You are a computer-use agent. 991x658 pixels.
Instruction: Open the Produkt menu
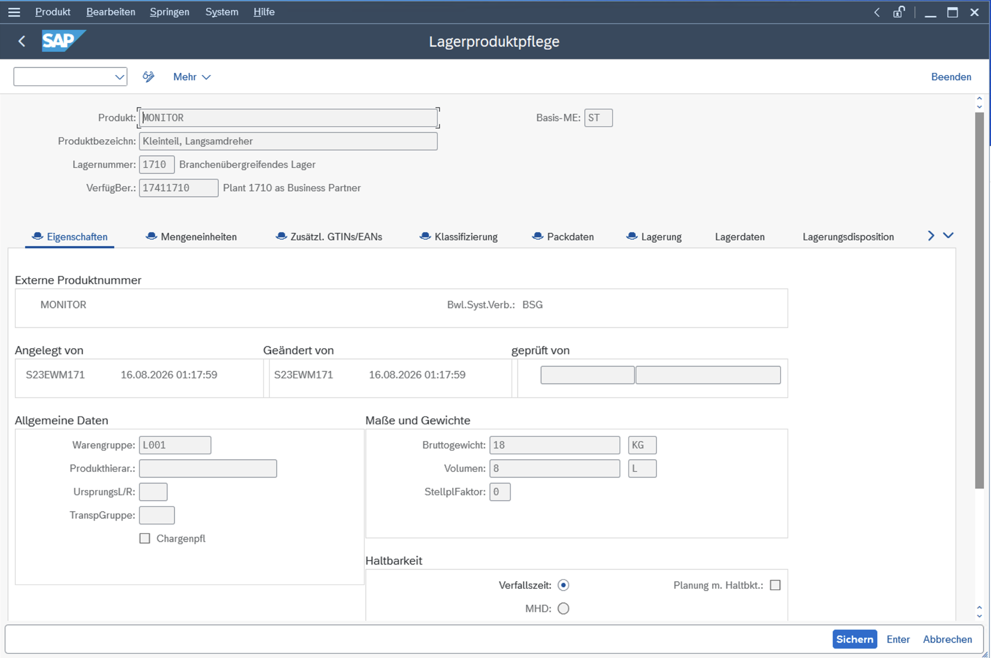(x=53, y=12)
